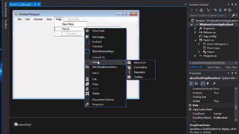Click the Sync with Active Document icon
Image resolution: width=239 pixels, height=134 pixels.
tap(215, 10)
